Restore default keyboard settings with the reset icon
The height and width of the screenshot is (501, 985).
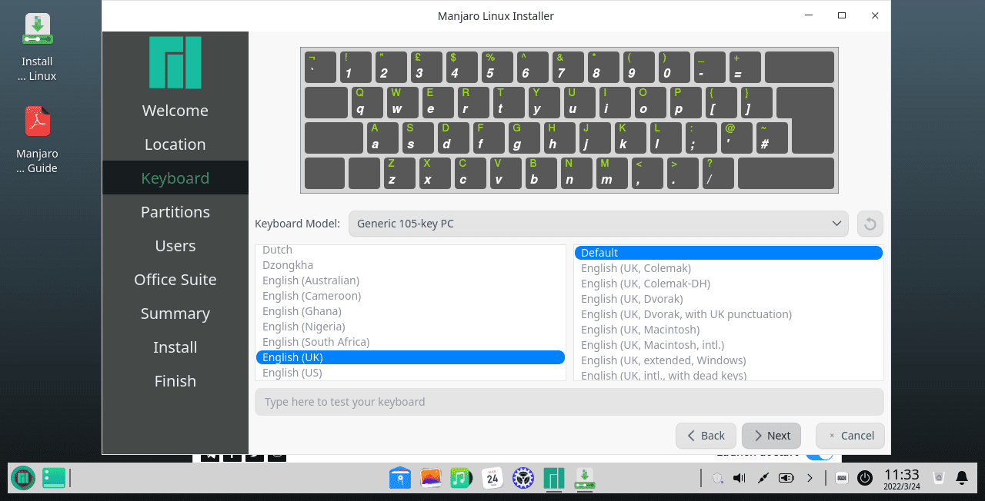click(x=870, y=224)
